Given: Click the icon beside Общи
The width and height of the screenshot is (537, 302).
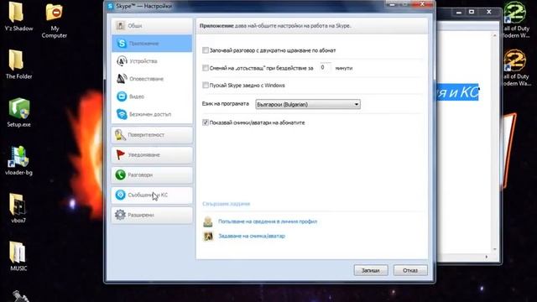Looking at the screenshot, I should point(120,25).
